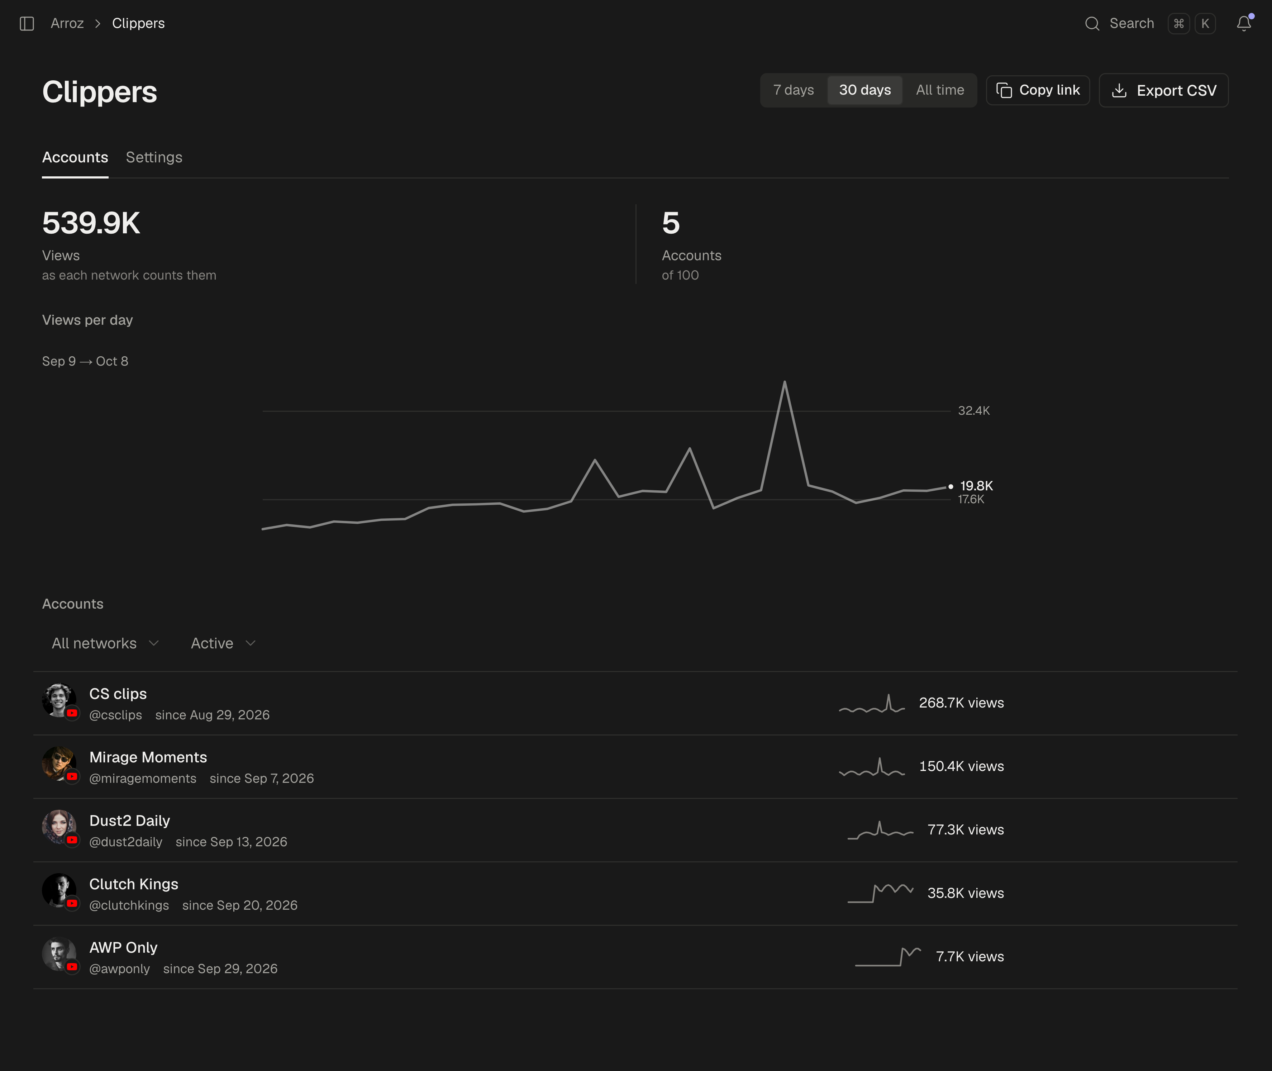Image resolution: width=1272 pixels, height=1071 pixels.
Task: Click the Clutch Kings sparkline chart
Action: tap(880, 893)
